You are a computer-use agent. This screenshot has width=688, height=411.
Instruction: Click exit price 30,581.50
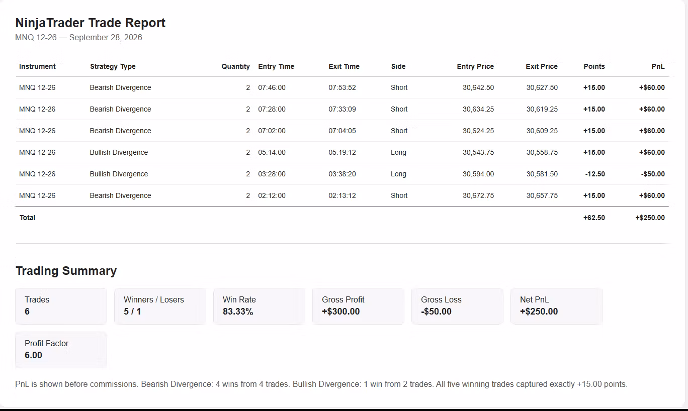tap(542, 174)
